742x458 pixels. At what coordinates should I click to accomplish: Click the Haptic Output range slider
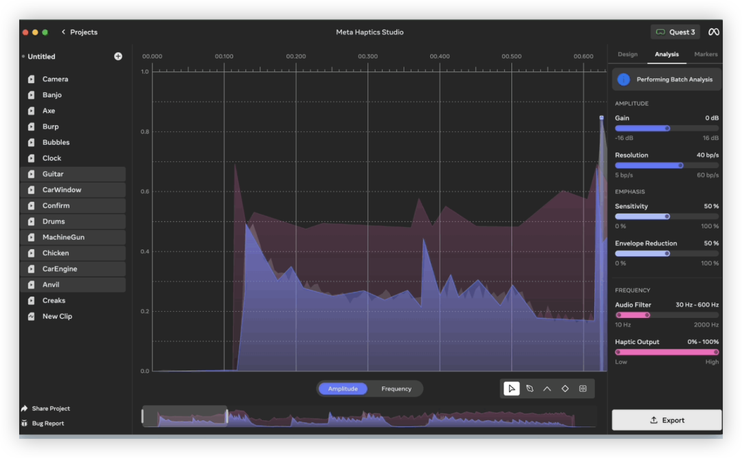coord(666,352)
